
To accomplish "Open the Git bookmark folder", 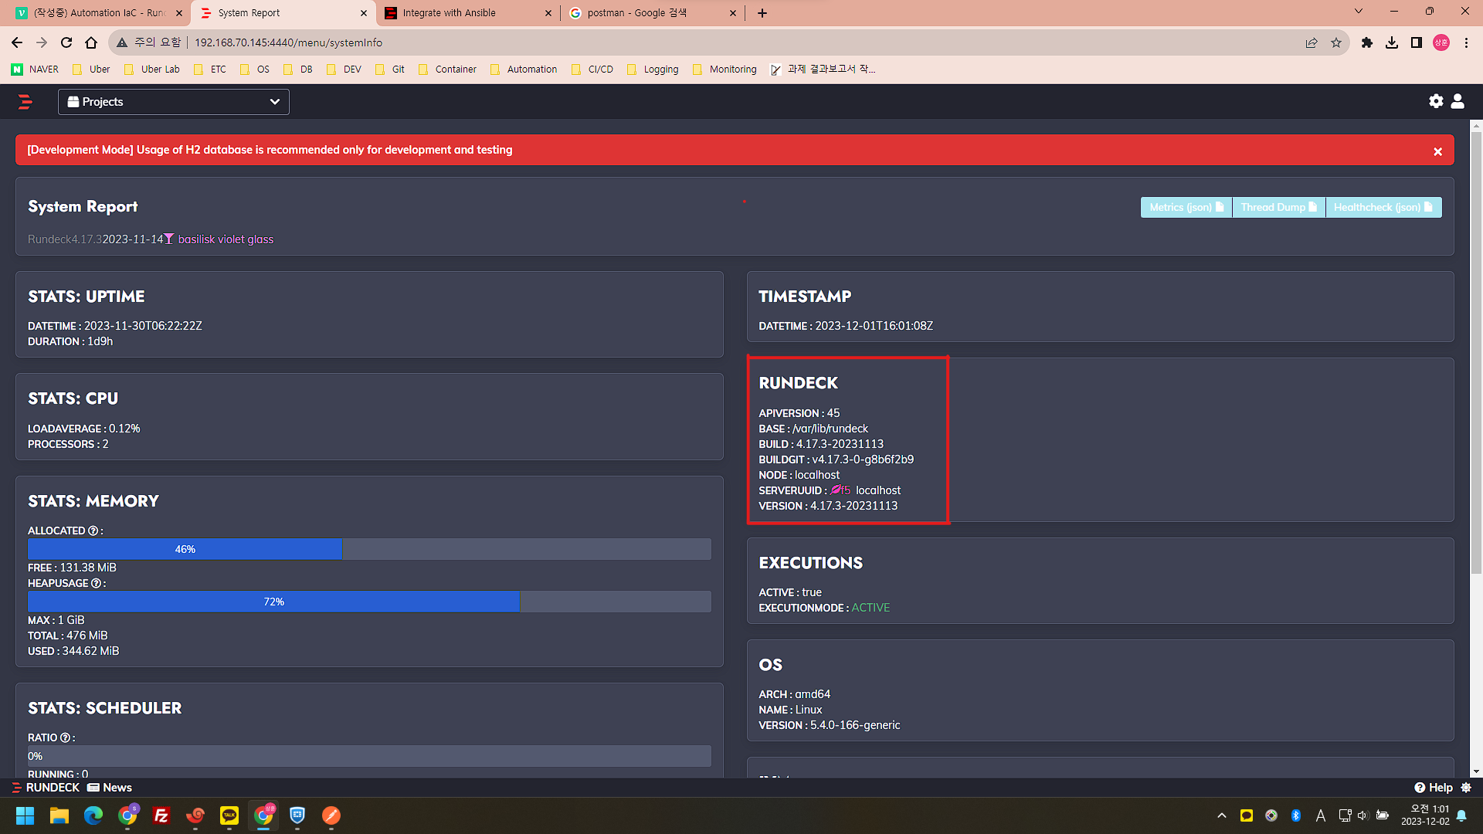I will click(x=390, y=69).
